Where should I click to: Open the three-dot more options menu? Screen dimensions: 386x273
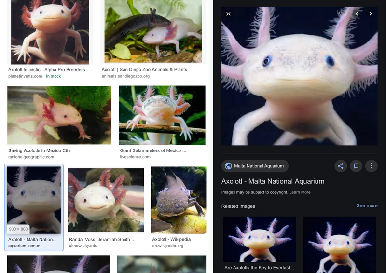pyautogui.click(x=371, y=166)
